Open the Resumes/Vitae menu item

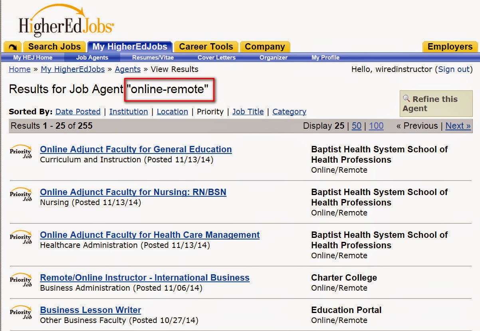point(154,58)
